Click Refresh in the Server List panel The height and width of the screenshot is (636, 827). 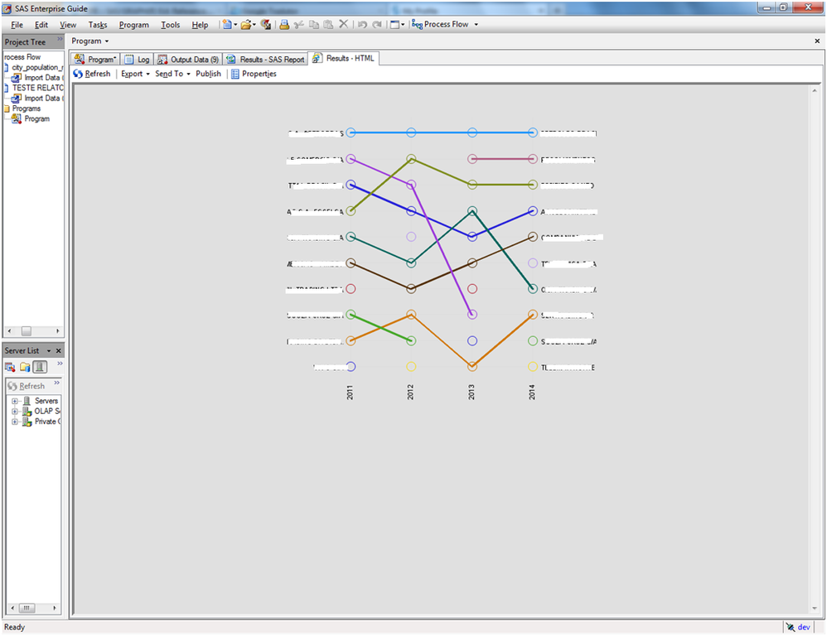27,386
